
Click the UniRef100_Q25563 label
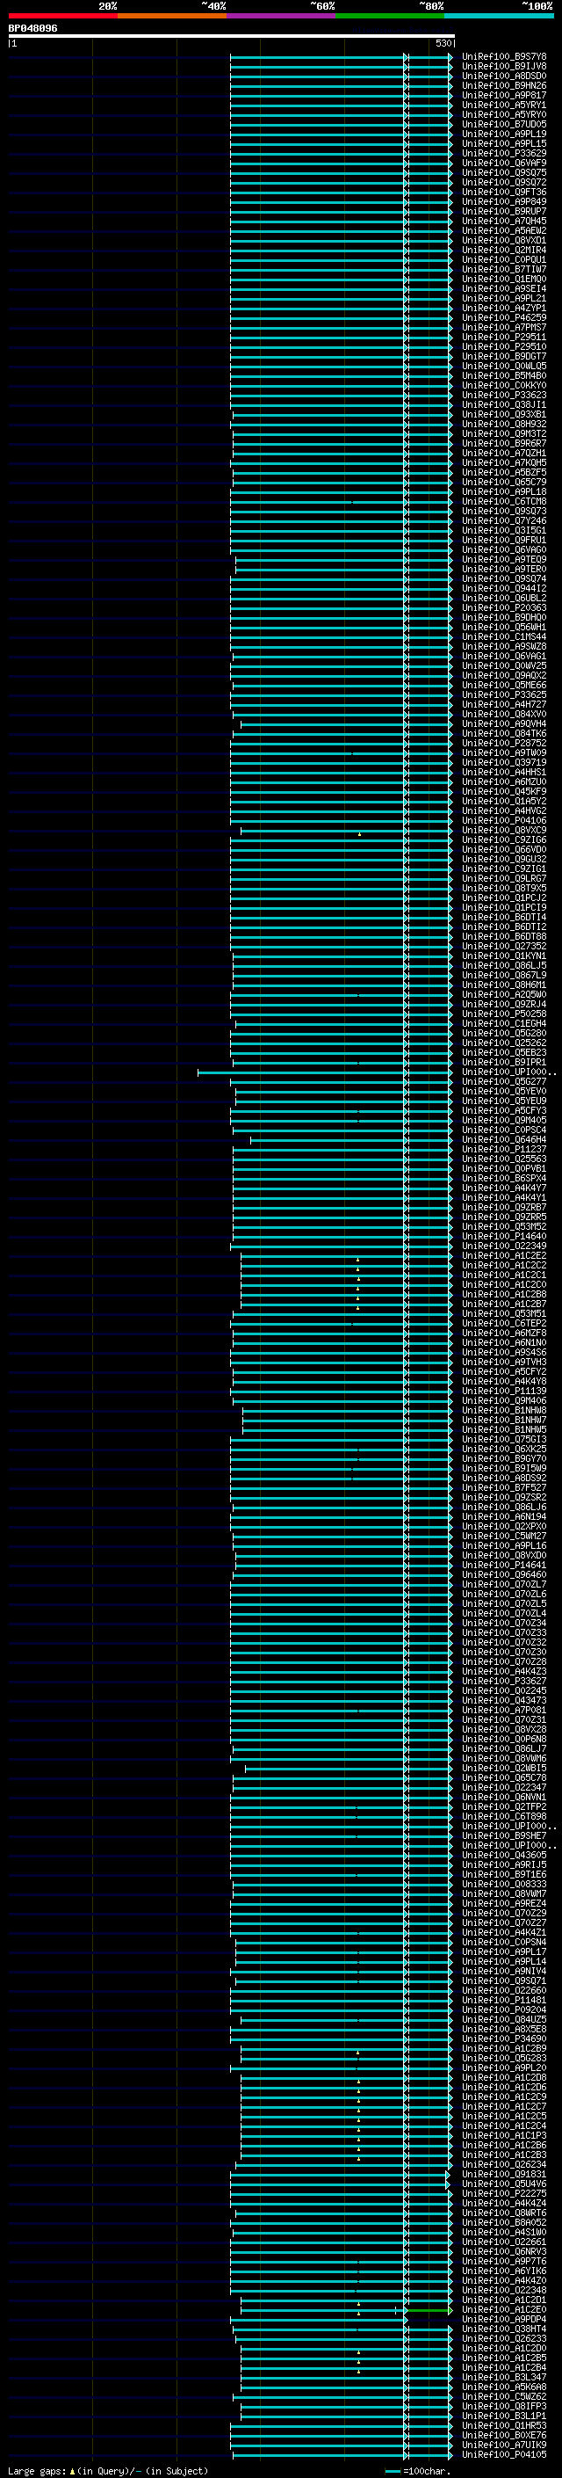tap(504, 1159)
